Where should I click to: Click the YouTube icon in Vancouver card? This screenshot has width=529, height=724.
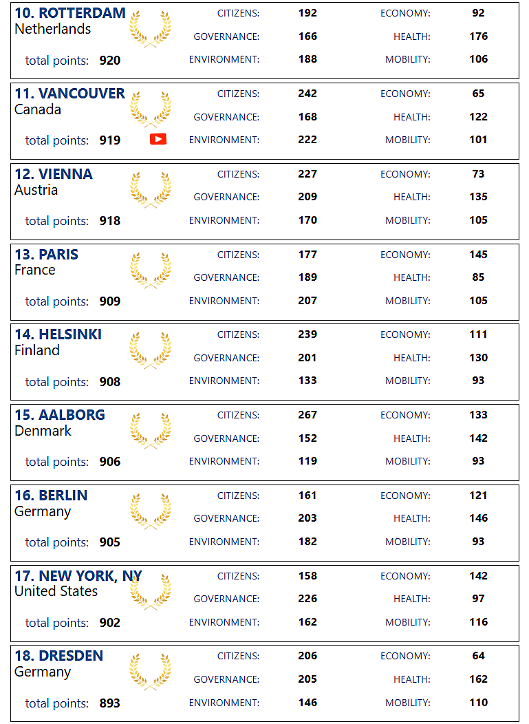pyautogui.click(x=158, y=139)
